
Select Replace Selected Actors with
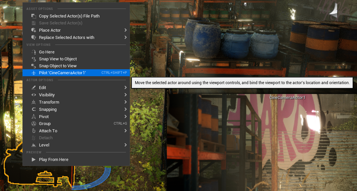pyautogui.click(x=76, y=38)
